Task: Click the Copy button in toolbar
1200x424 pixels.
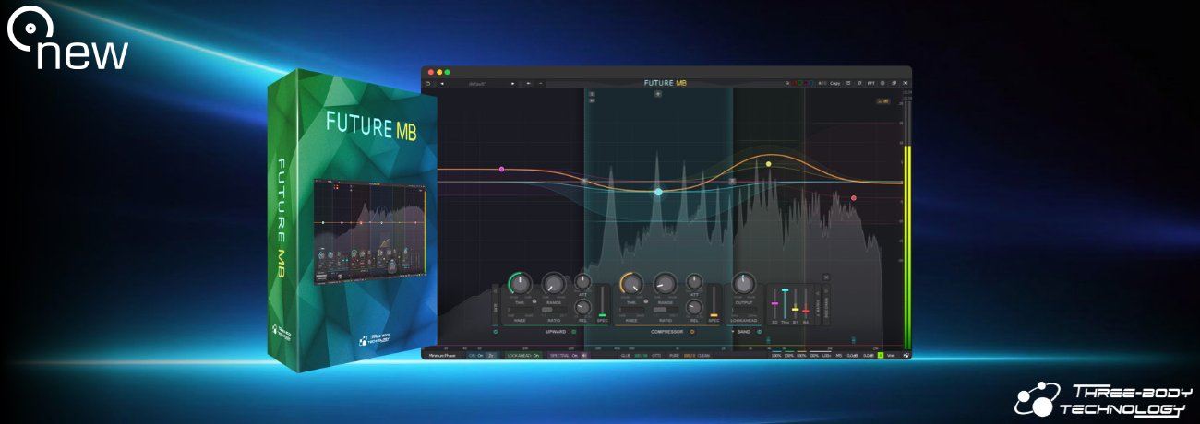Action: (x=834, y=83)
